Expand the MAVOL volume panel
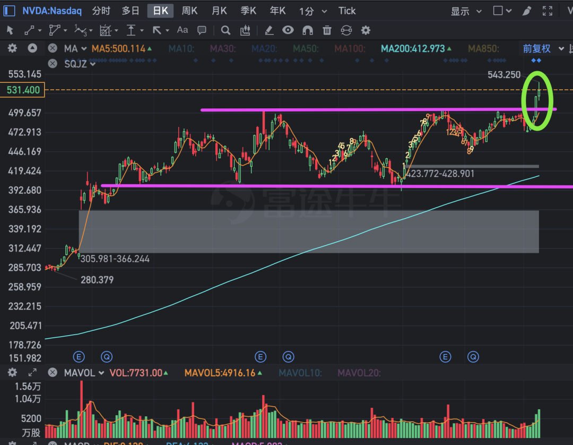 click(x=32, y=373)
